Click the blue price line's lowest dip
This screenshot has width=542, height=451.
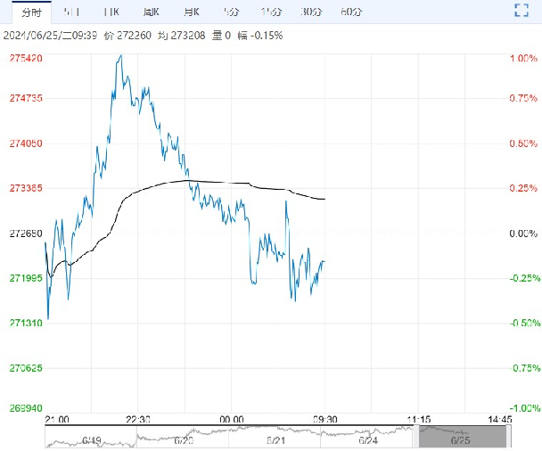coord(48,318)
